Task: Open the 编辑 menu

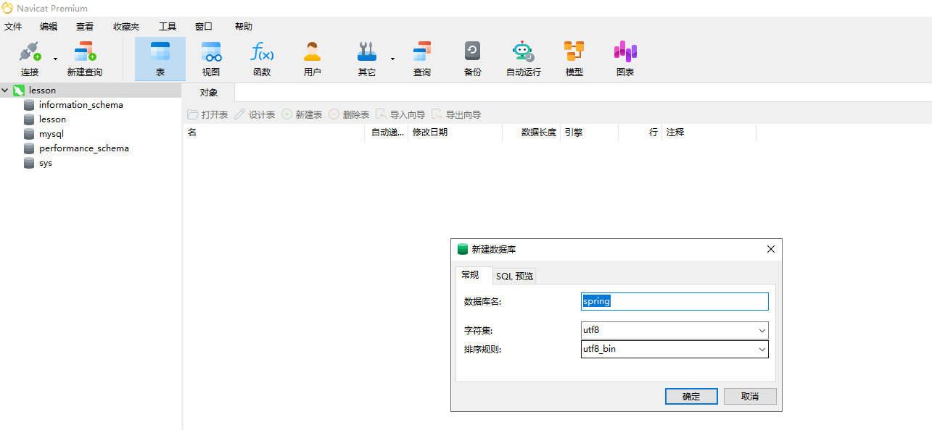Action: tap(49, 27)
